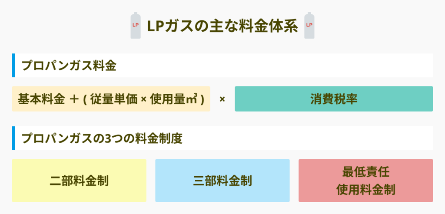This screenshot has height=214, width=445.
Task: Click the closing parenthesis of the formula
Action: (203, 99)
